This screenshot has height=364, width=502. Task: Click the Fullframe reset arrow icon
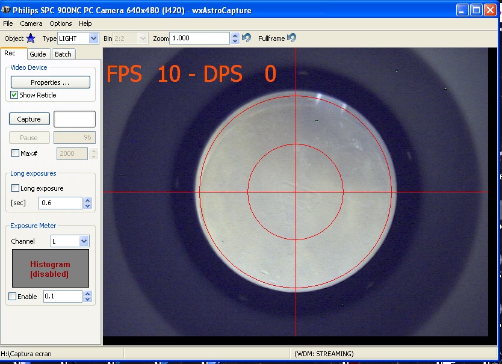tap(292, 38)
